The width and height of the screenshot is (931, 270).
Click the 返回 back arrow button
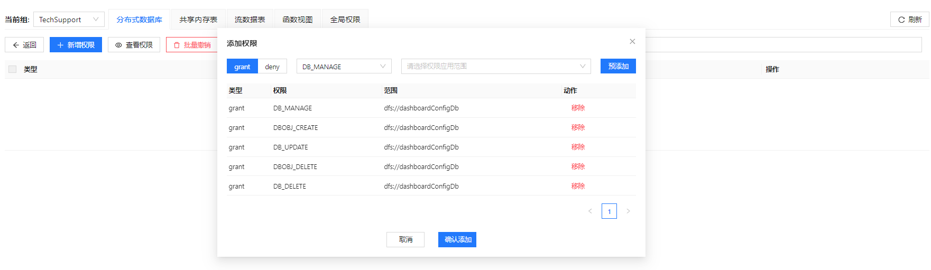[x=24, y=45]
